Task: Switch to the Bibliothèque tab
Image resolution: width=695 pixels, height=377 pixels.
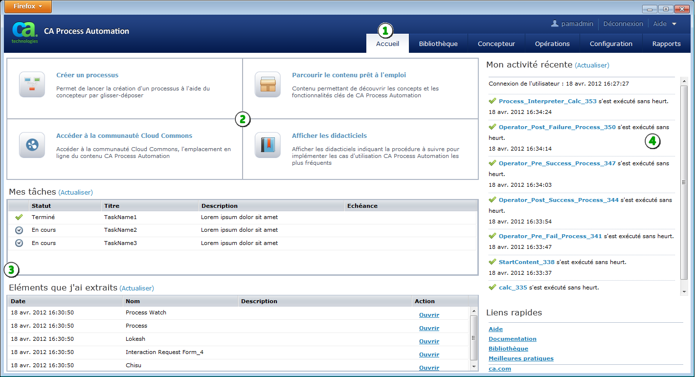Action: tap(438, 44)
